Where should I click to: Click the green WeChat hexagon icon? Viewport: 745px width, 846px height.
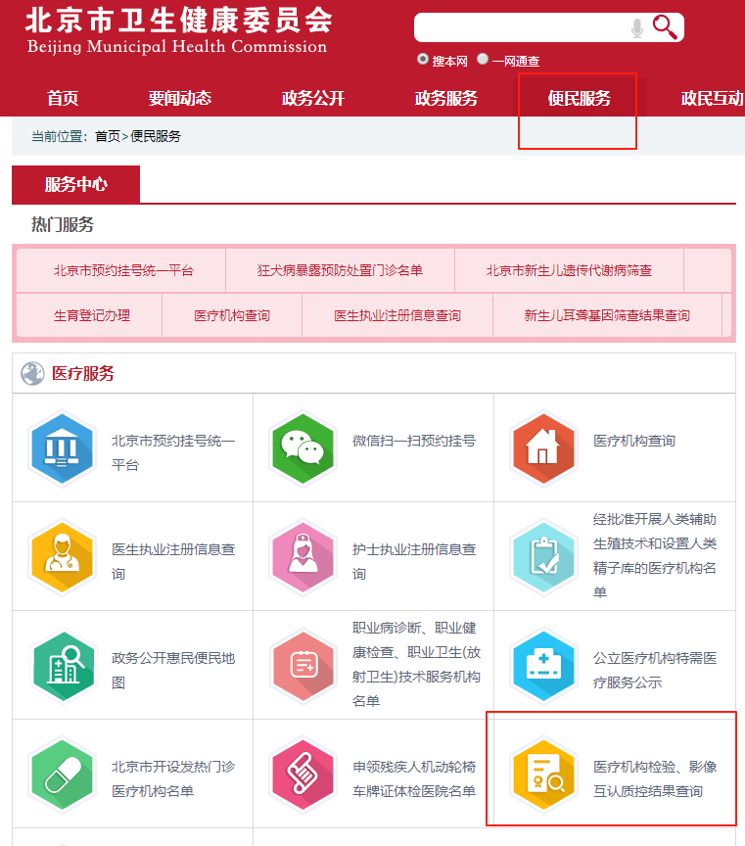[x=303, y=448]
